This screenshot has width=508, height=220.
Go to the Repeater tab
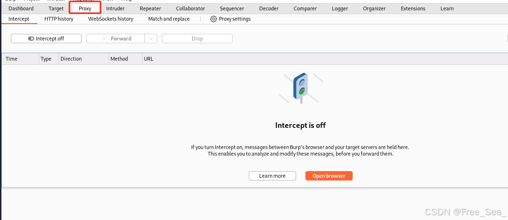[x=150, y=8]
